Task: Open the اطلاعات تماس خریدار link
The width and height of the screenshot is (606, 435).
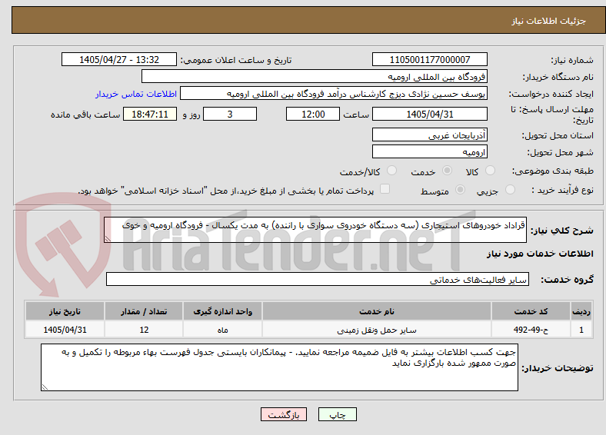Action: [x=136, y=94]
